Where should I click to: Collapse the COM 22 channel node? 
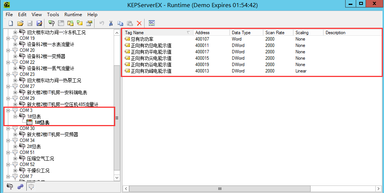coord(8,62)
